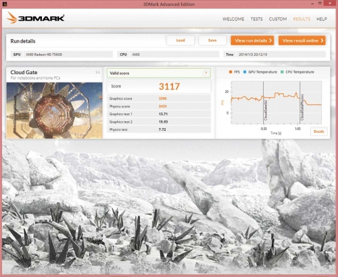
Task: Open the TESTS tab
Action: coord(256,19)
